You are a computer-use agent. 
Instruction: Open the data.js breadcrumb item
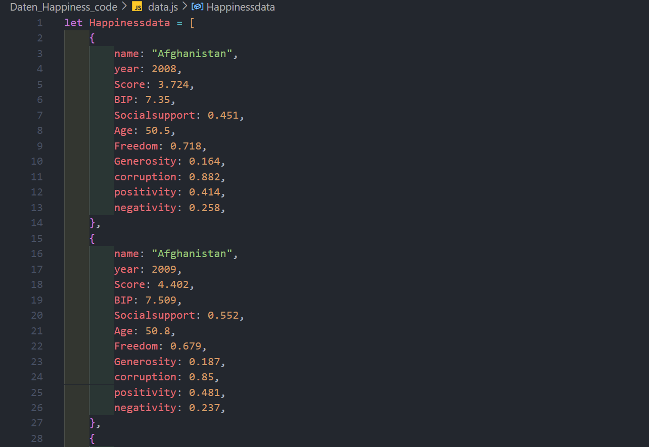click(x=163, y=7)
